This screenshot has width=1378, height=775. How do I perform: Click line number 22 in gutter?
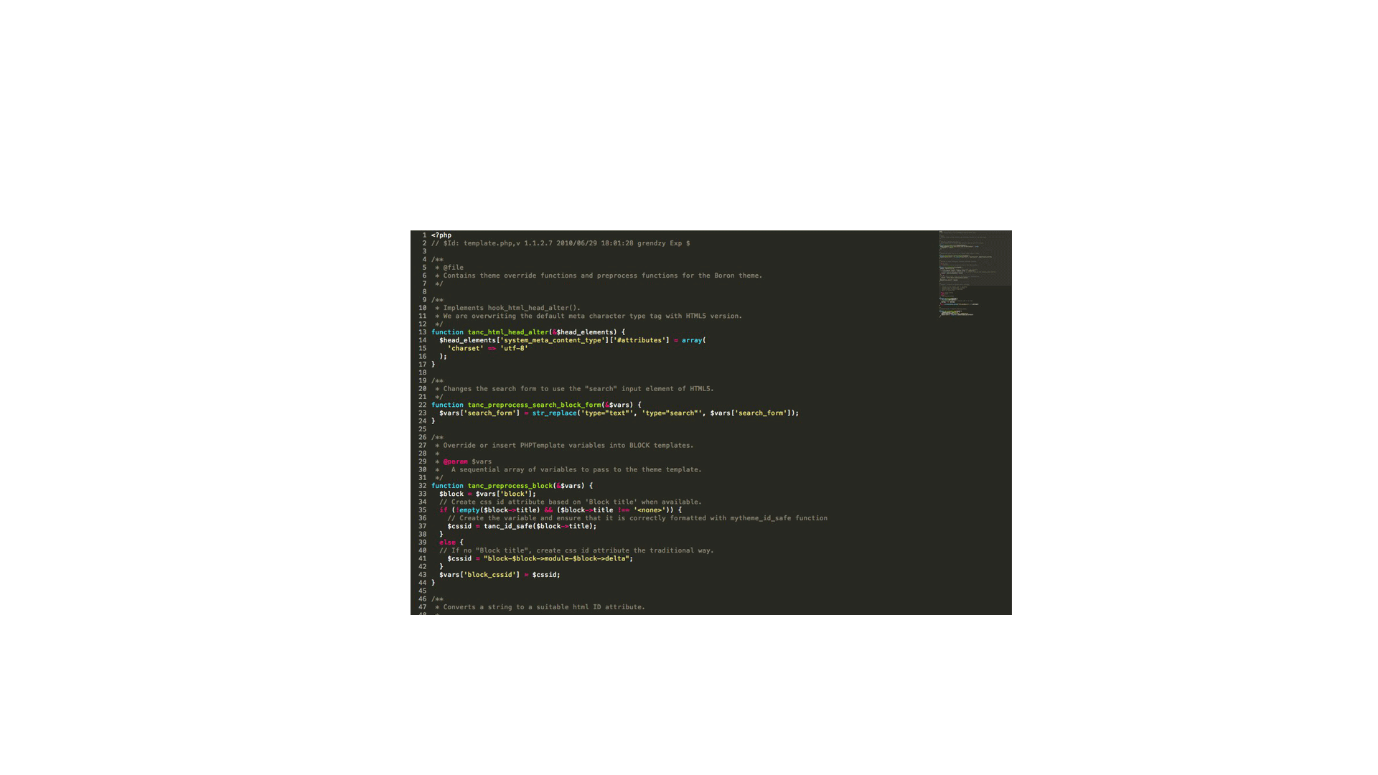point(422,405)
